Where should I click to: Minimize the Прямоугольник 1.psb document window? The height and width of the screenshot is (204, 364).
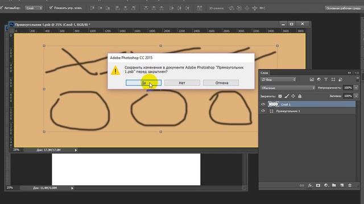coord(283,24)
